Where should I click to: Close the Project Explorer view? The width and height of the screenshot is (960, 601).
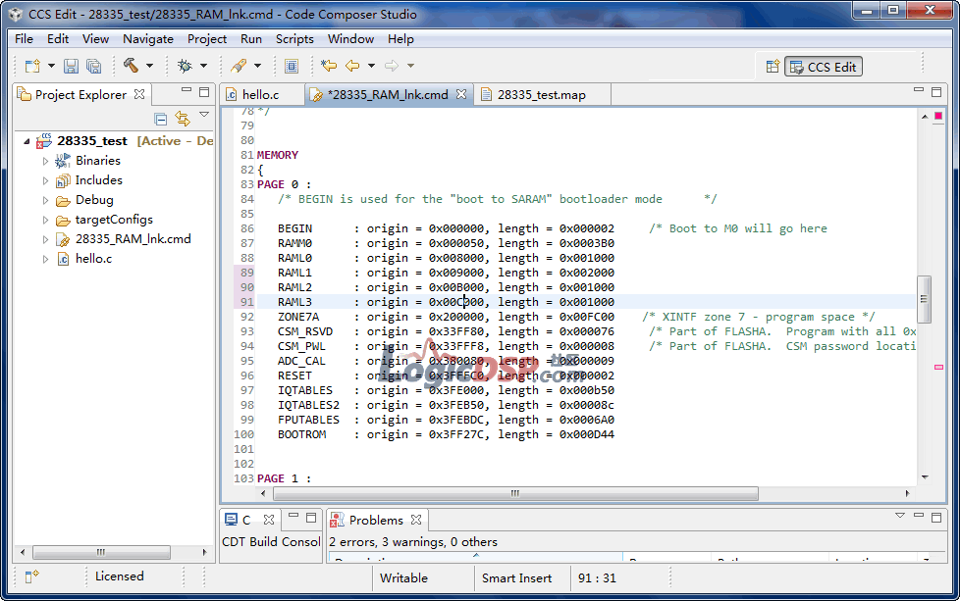pos(139,94)
